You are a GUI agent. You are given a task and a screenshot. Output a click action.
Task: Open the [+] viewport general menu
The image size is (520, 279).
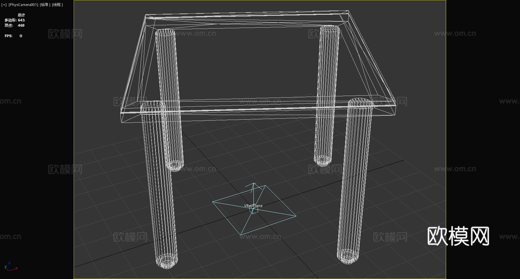pos(4,5)
